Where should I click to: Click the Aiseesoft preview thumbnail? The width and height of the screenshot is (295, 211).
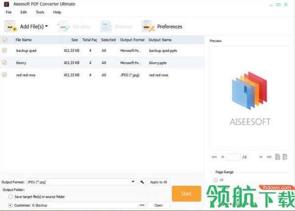tap(249, 98)
